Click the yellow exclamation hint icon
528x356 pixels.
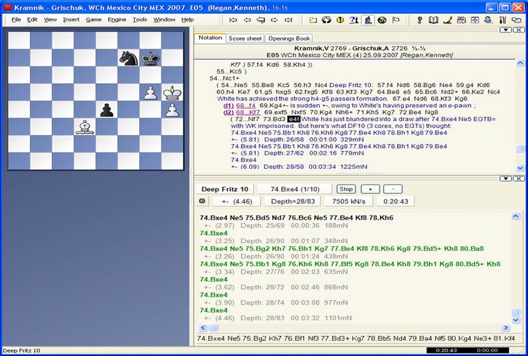(x=340, y=20)
